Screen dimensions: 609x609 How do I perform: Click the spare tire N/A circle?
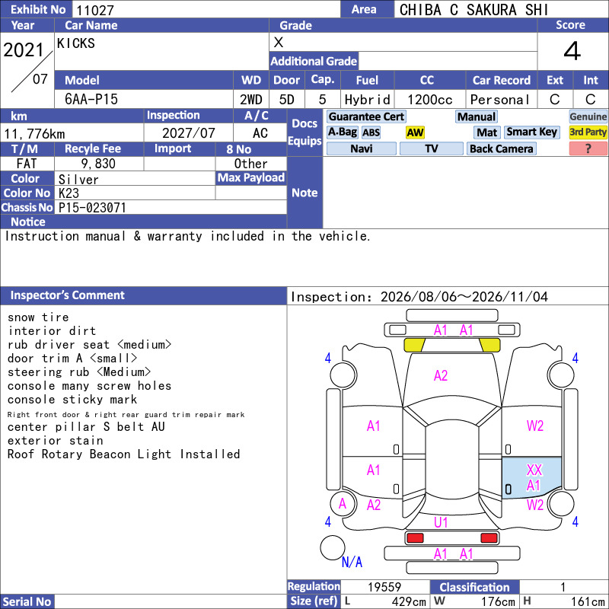coord(333,547)
